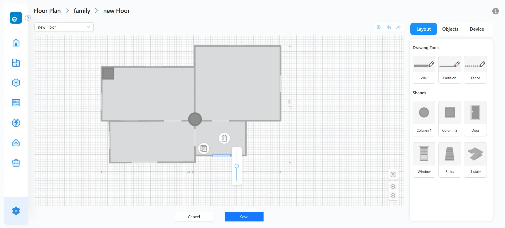Select the U-stairs shape
Screen dimensions: 505x228
[475, 160]
